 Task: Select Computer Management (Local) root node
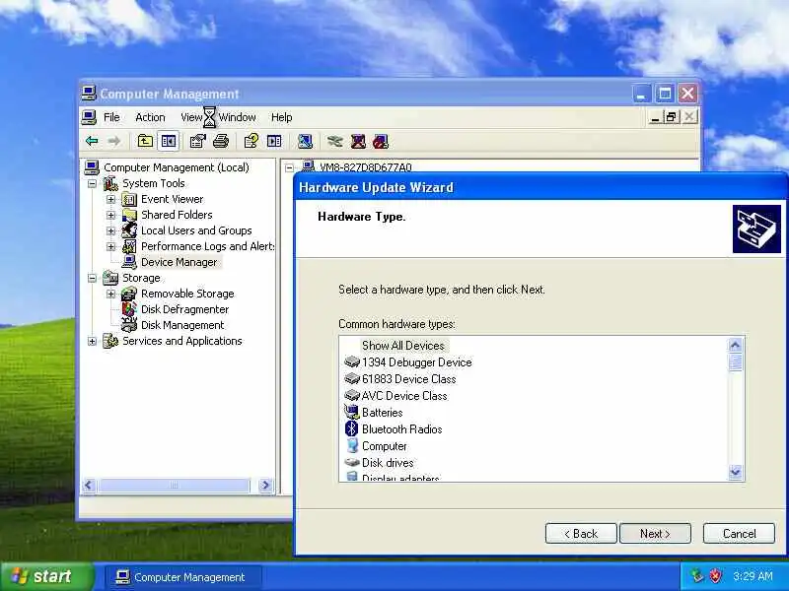pyautogui.click(x=177, y=167)
